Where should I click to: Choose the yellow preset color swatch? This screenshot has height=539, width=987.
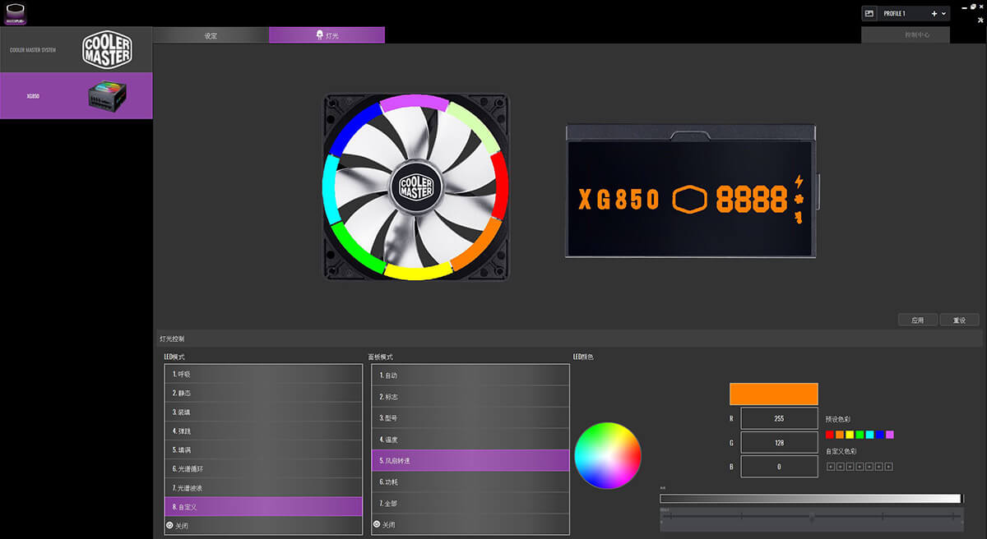pos(850,435)
